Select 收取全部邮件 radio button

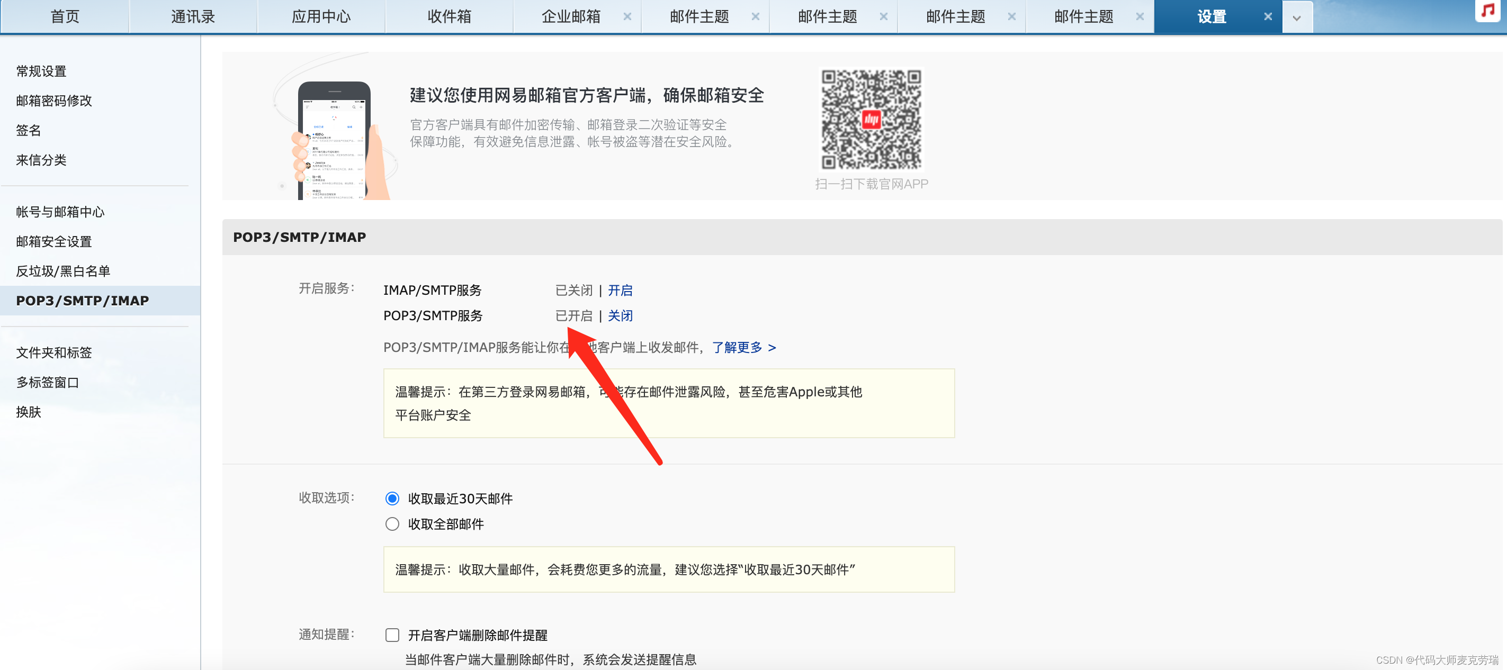(392, 524)
